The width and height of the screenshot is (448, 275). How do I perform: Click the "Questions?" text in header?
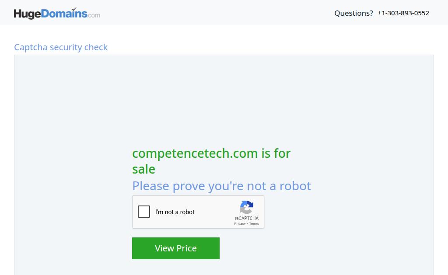coord(353,13)
